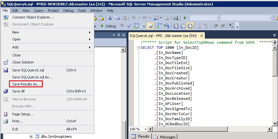Click Object Explorer scrollbar up arrow
Viewport: 278px width, 139px height.
click(123, 49)
